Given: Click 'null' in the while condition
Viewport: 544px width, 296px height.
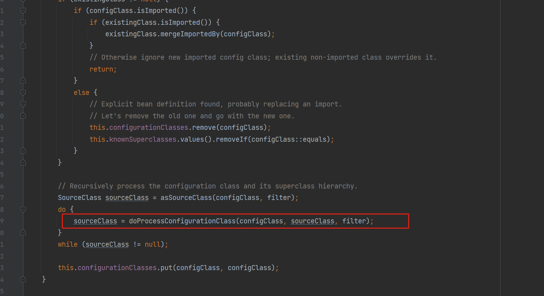Looking at the screenshot, I should (153, 244).
